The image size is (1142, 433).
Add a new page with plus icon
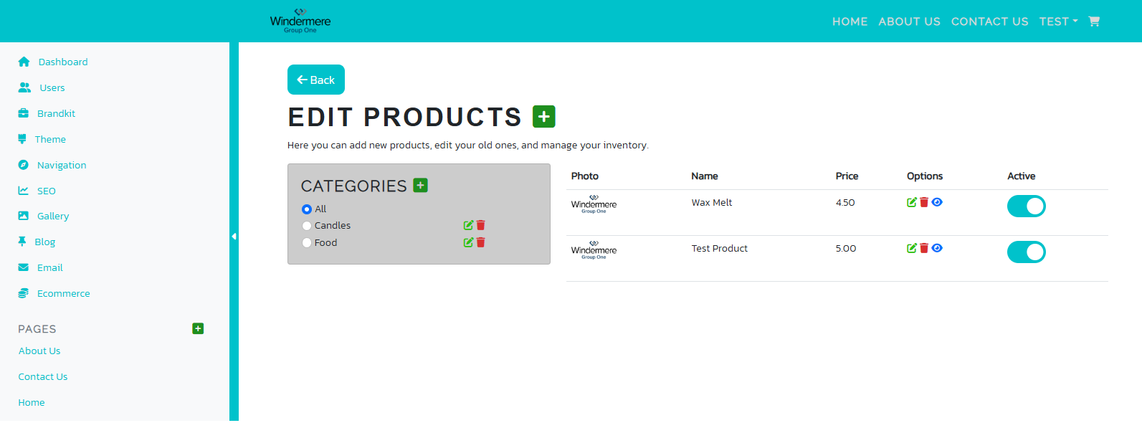pos(198,328)
